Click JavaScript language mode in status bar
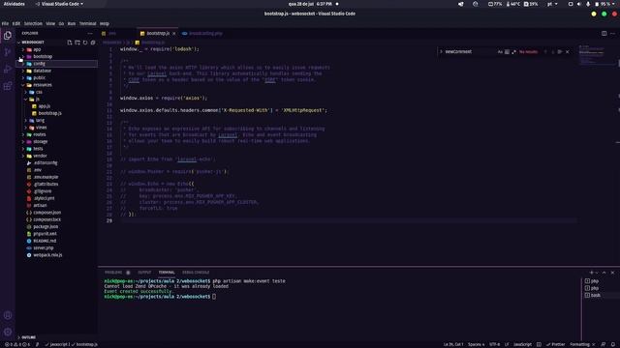The height and width of the screenshot is (348, 620). [522, 344]
